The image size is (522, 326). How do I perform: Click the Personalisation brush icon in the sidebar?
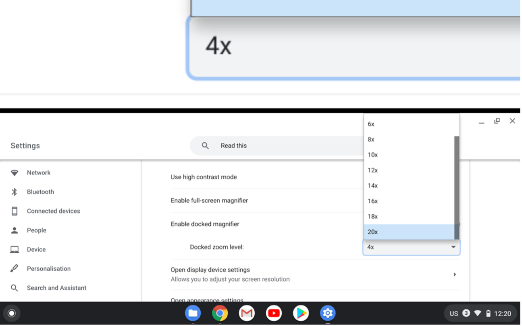point(15,268)
